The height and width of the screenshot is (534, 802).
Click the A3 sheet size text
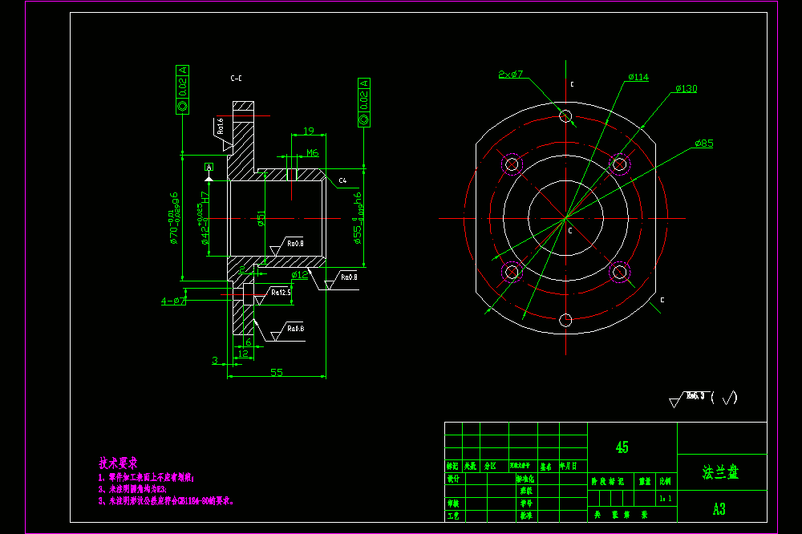pos(719,509)
